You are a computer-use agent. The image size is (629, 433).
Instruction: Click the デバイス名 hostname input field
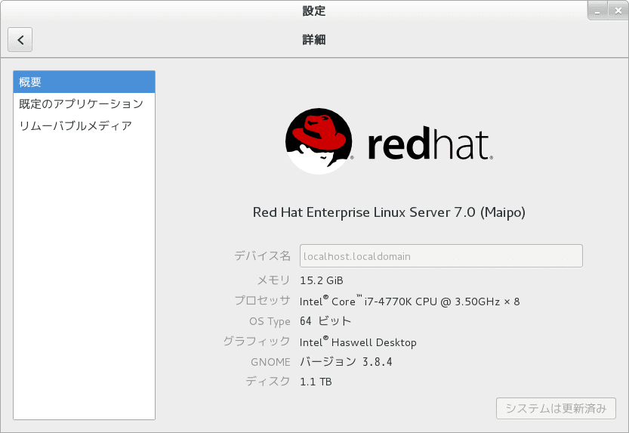(x=441, y=256)
